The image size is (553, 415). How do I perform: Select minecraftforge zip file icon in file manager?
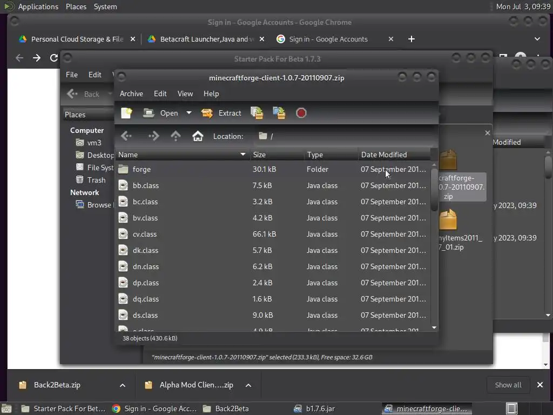click(x=448, y=159)
